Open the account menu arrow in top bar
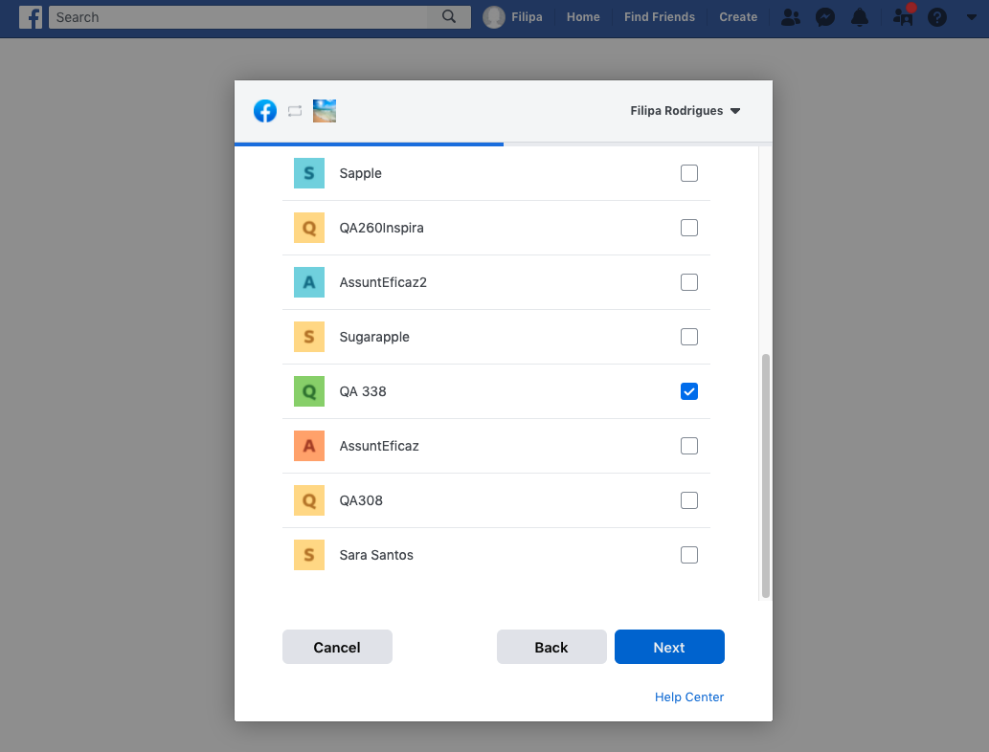Screen dimensions: 989x752 pos(972,17)
